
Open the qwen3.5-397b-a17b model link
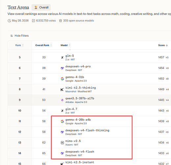tap(80, 98)
